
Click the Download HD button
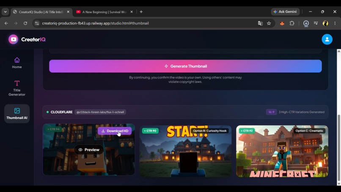pyautogui.click(x=115, y=131)
